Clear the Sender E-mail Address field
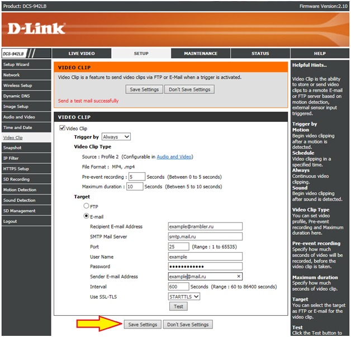The width and height of the screenshot is (351, 337). click(x=239, y=277)
